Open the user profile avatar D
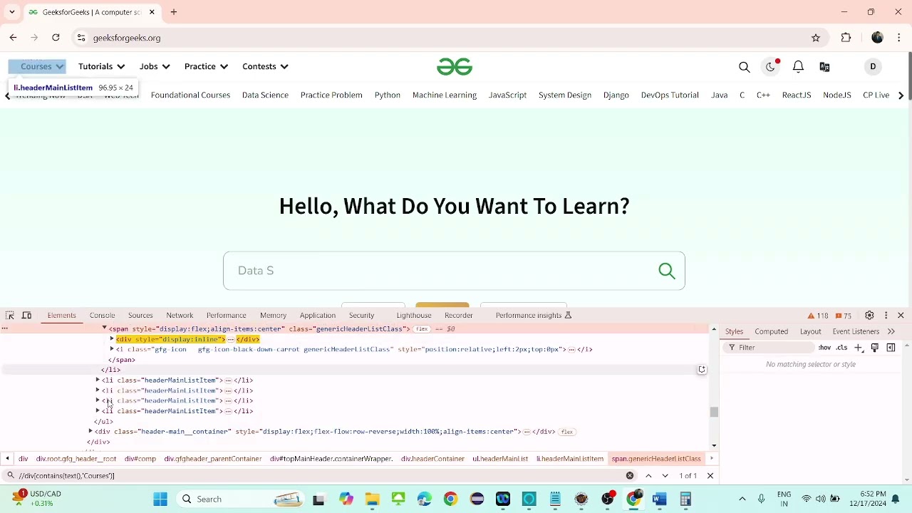The width and height of the screenshot is (912, 513). point(873,66)
